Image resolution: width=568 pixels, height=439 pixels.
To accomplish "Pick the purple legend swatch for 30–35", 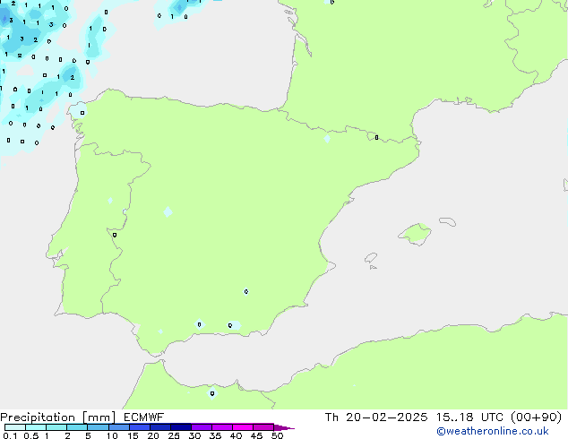I will [202, 427].
